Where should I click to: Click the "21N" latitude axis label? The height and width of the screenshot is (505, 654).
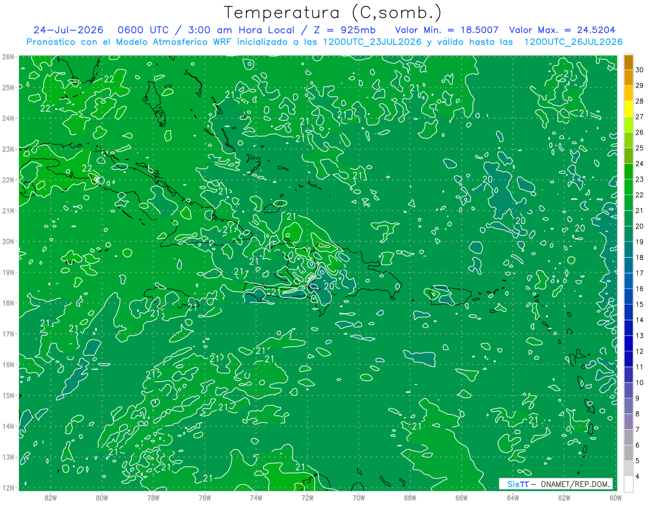8,210
